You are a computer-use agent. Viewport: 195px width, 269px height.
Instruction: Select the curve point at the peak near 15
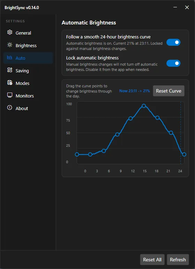click(x=144, y=106)
